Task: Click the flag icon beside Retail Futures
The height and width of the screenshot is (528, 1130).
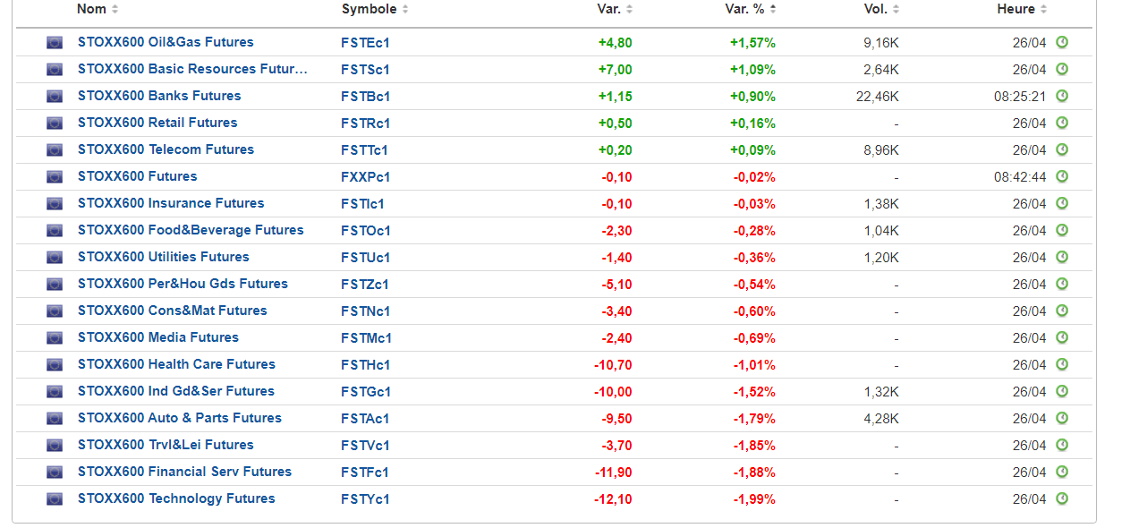Action: coord(55,123)
